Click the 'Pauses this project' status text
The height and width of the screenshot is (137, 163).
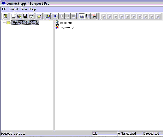pos(13,134)
